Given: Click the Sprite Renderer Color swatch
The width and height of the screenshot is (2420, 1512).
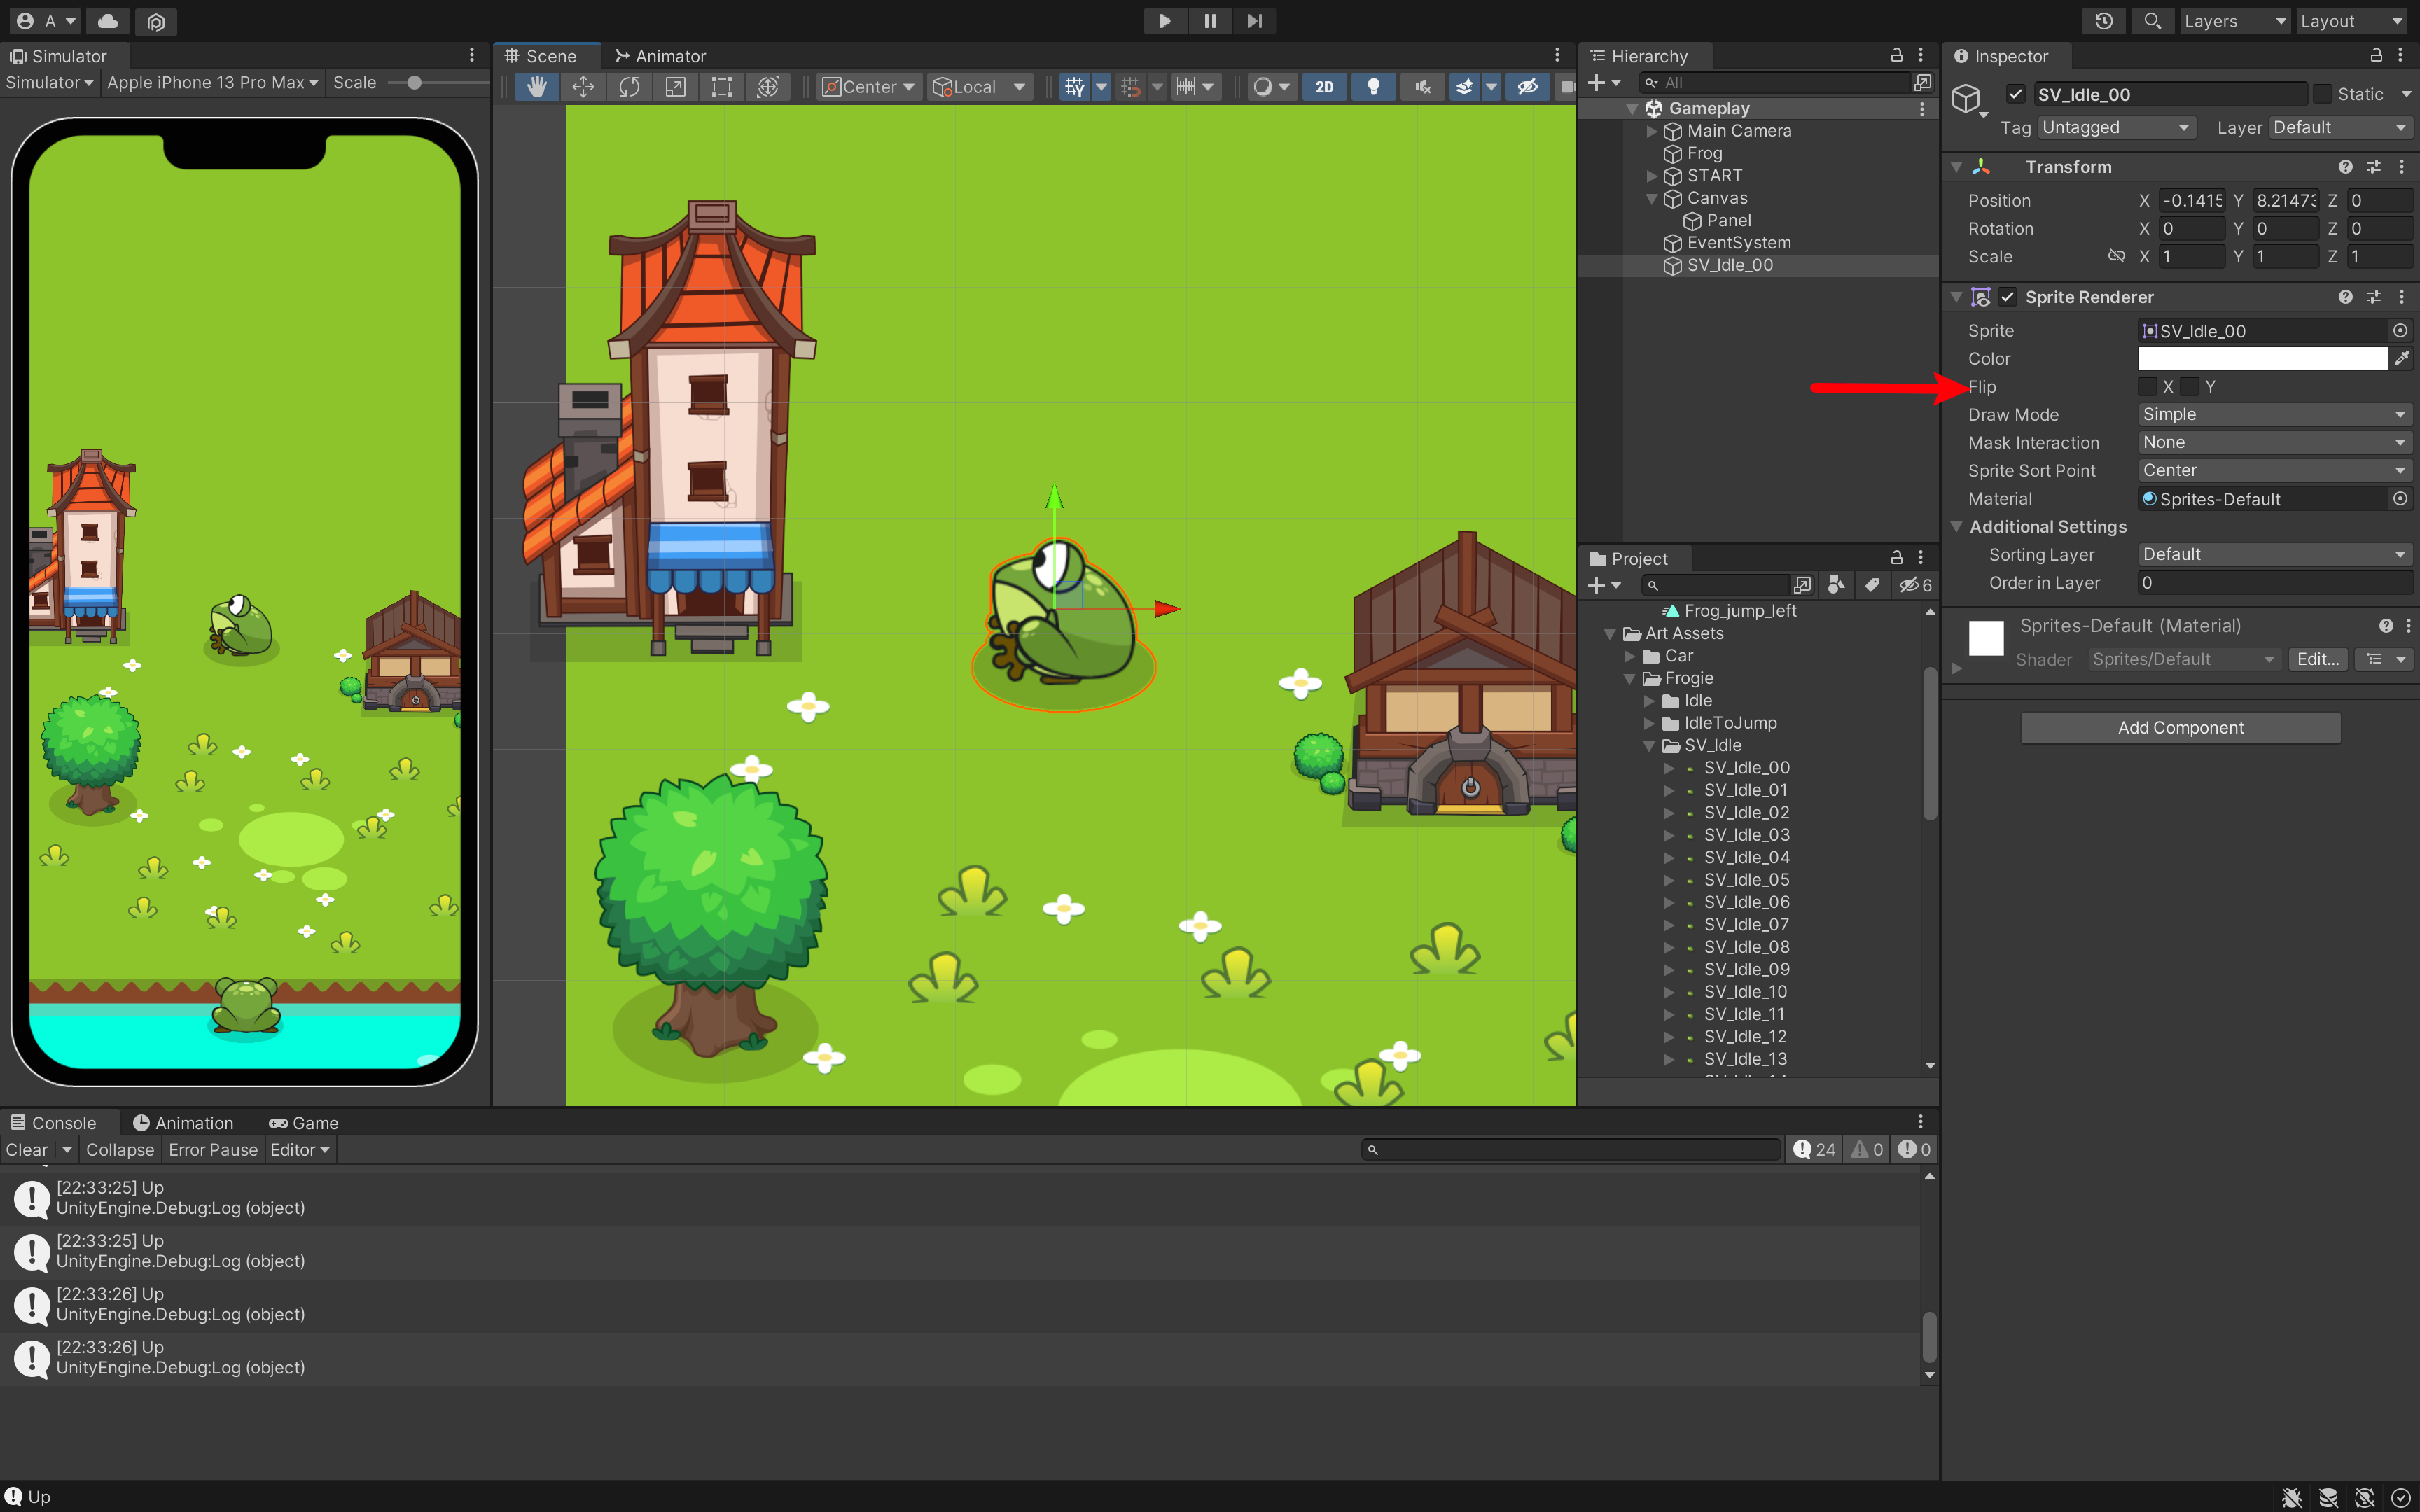Looking at the screenshot, I should 2262,359.
